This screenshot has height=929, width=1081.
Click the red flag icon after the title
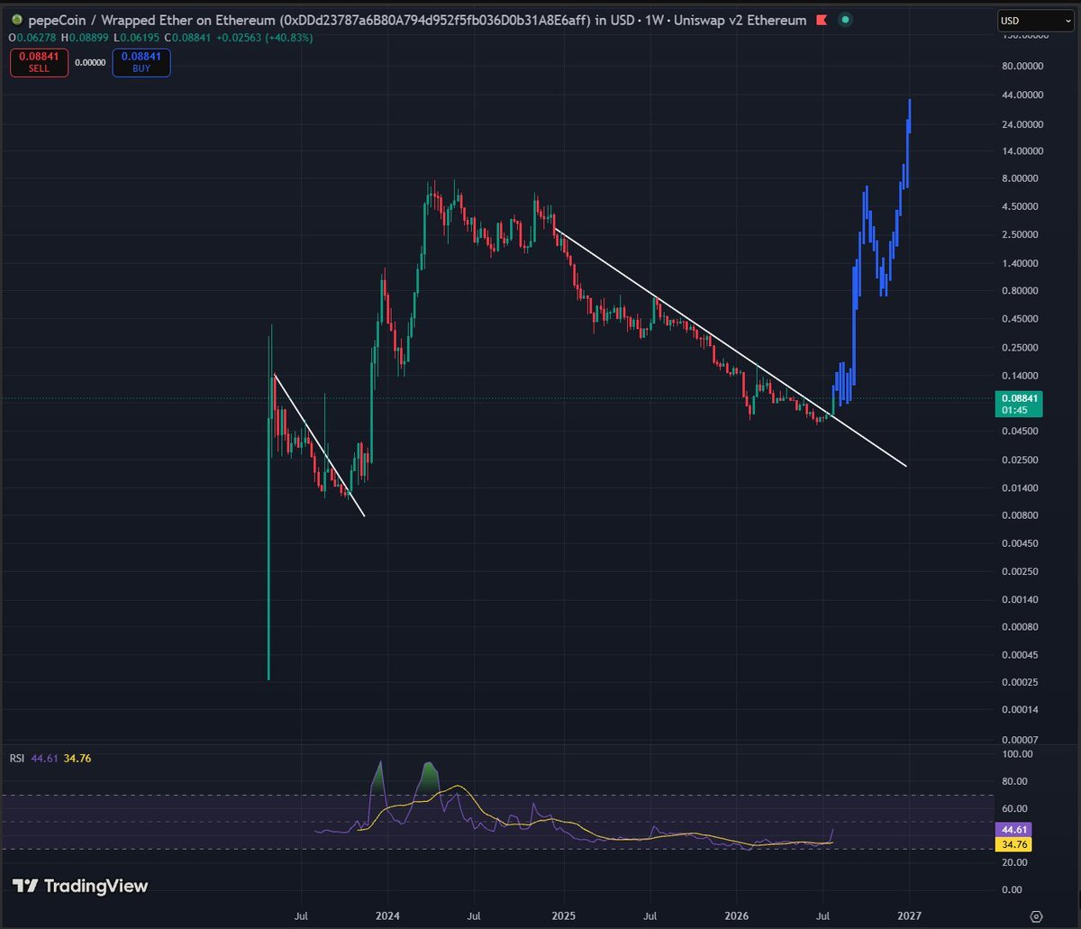point(821,21)
